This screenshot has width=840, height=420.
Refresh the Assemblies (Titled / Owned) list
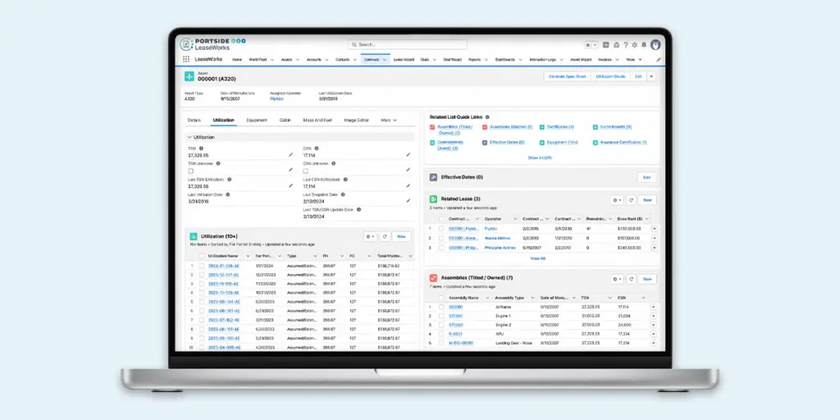tap(631, 279)
